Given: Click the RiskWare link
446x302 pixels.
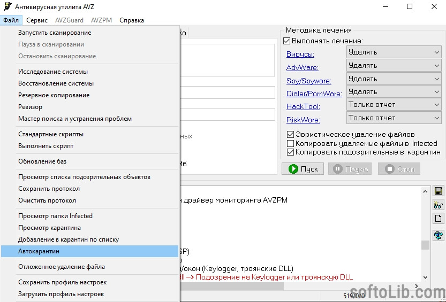Looking at the screenshot, I should coord(303,120).
